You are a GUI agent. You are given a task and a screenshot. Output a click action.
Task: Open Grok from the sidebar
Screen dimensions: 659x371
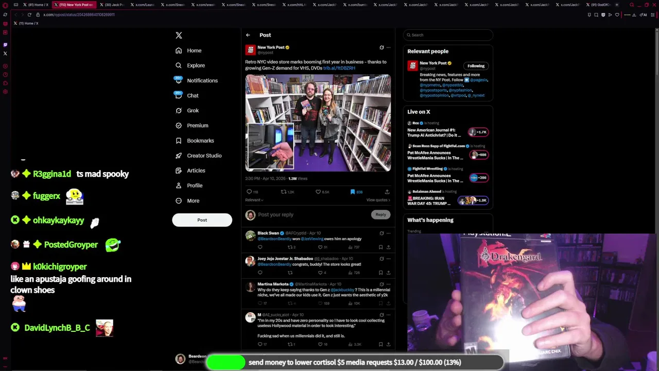pyautogui.click(x=187, y=110)
